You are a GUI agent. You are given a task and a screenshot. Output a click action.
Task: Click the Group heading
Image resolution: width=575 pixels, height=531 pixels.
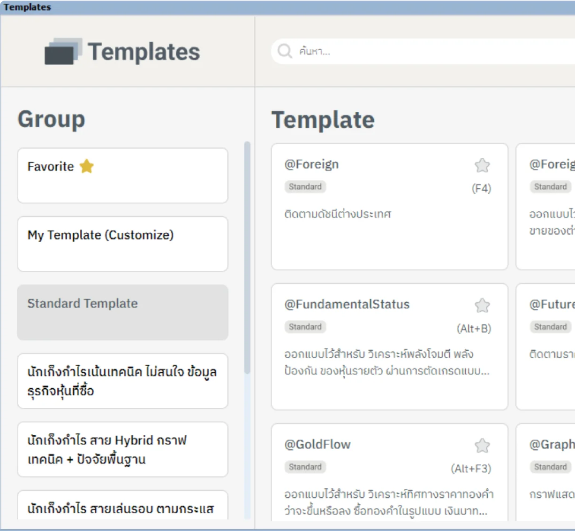(52, 119)
